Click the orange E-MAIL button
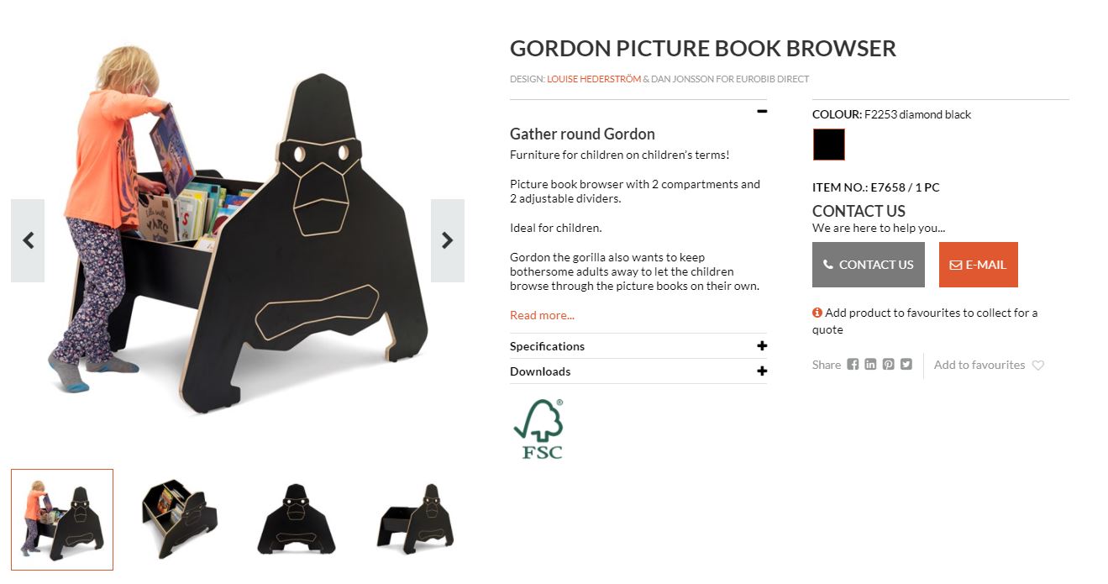 (978, 265)
